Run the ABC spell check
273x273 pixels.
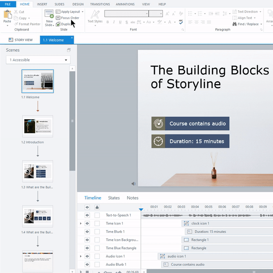click(181, 22)
